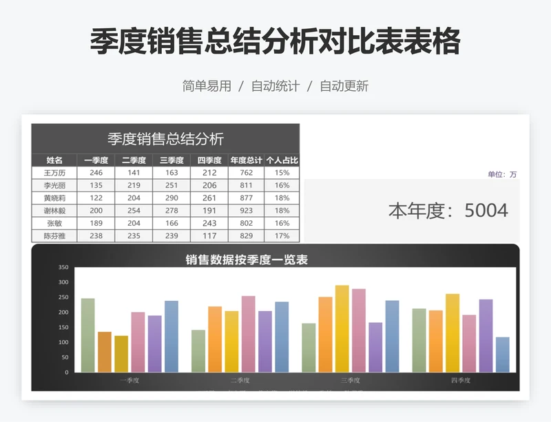Click the 单位: 万 label
Screen dimensions: 551x422
tap(503, 175)
